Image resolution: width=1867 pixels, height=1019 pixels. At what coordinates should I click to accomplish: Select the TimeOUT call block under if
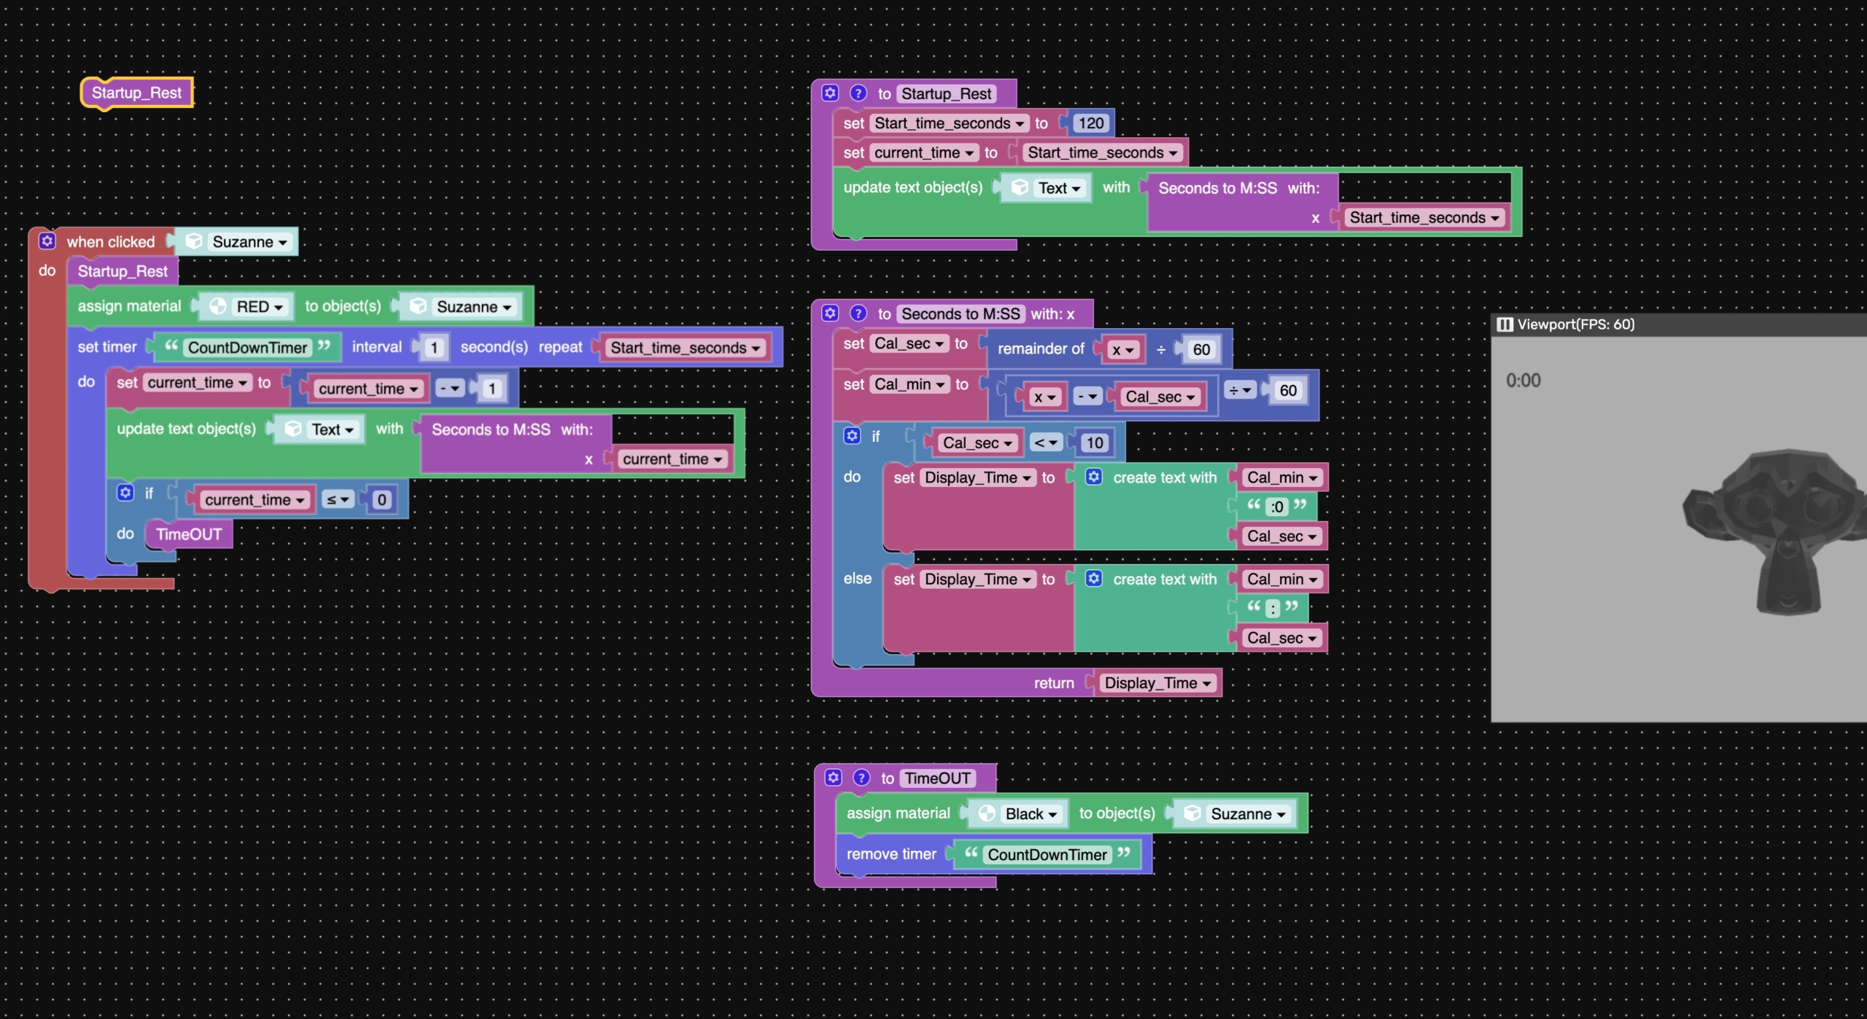click(x=189, y=534)
